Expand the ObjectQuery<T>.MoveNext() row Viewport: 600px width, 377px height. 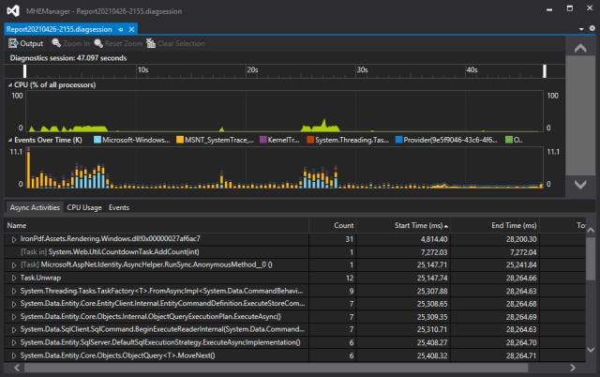coord(14,356)
